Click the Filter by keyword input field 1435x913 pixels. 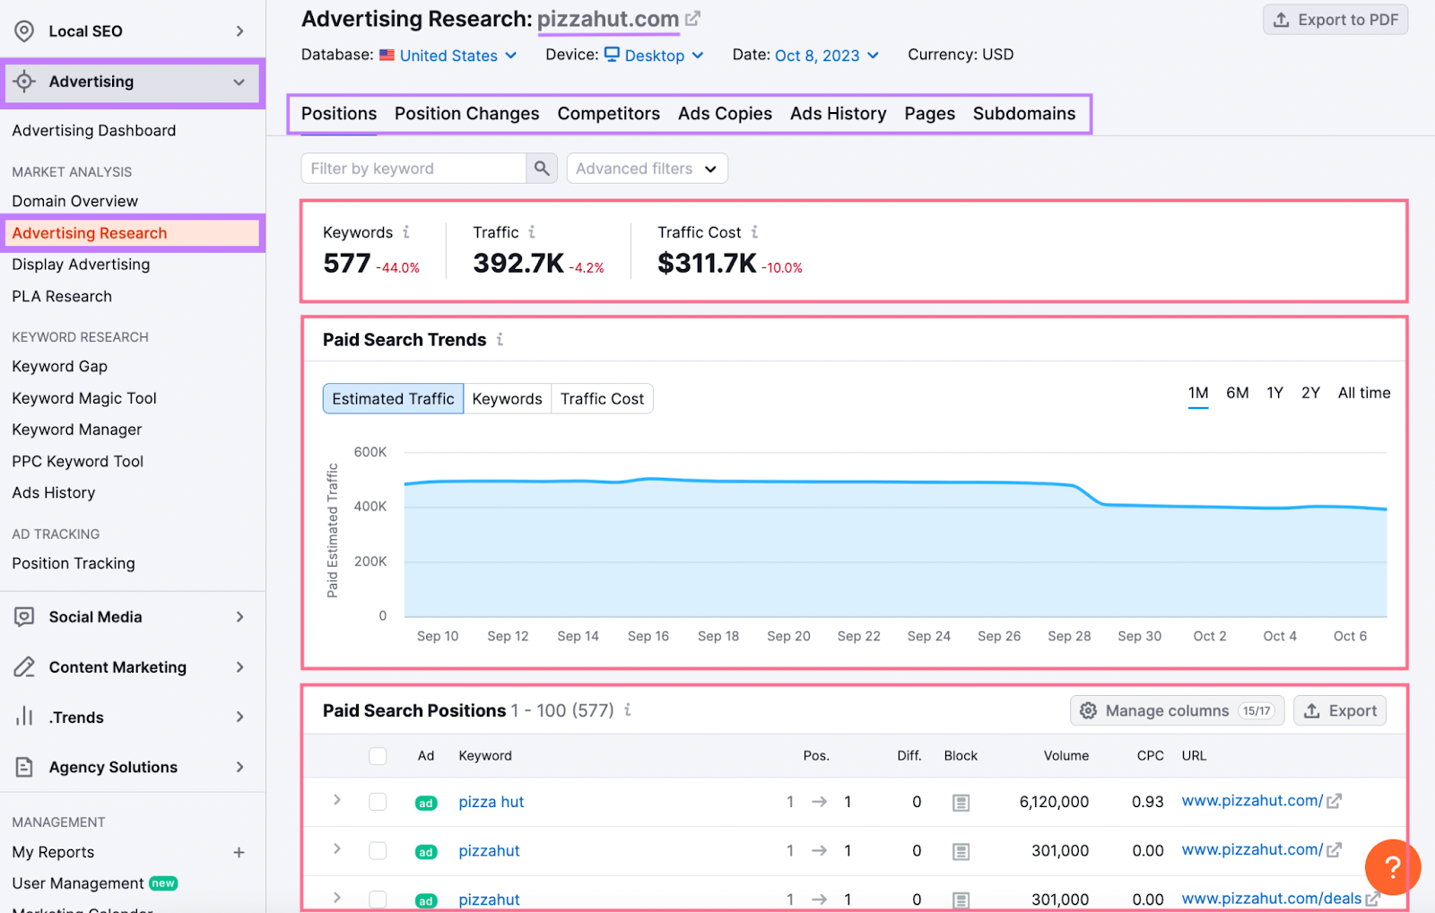(x=413, y=169)
